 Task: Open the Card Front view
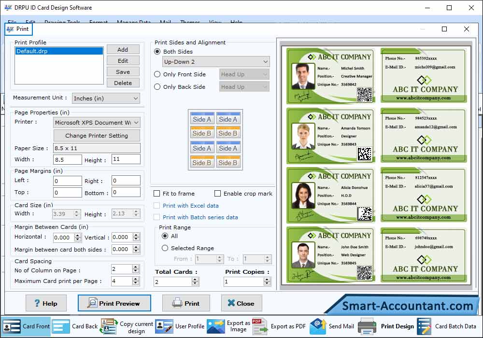point(26,326)
